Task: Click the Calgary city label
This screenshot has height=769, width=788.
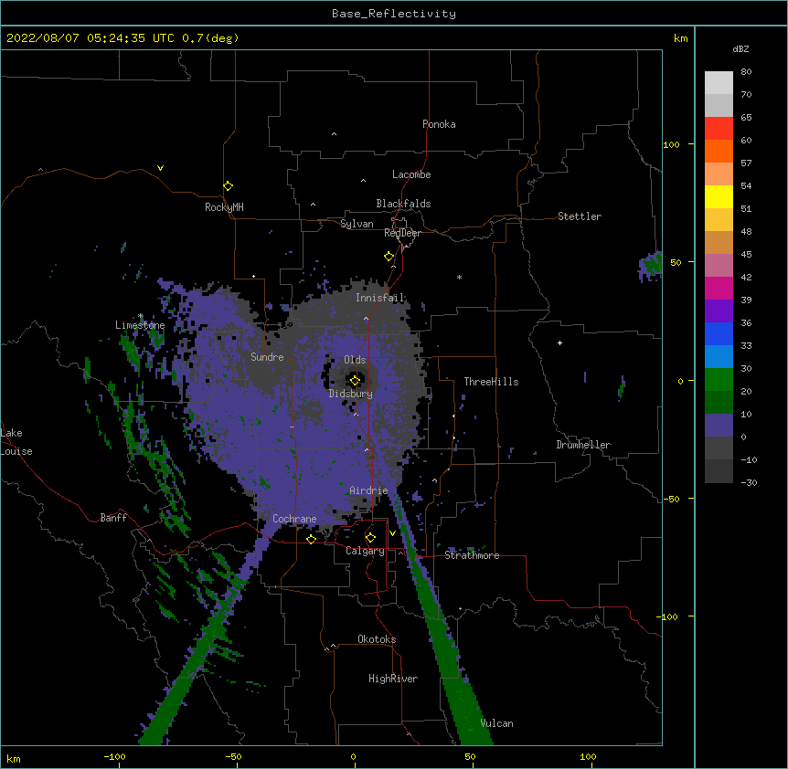Action: coord(365,551)
